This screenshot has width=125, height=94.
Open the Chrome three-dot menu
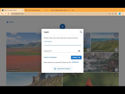pos(123,14)
